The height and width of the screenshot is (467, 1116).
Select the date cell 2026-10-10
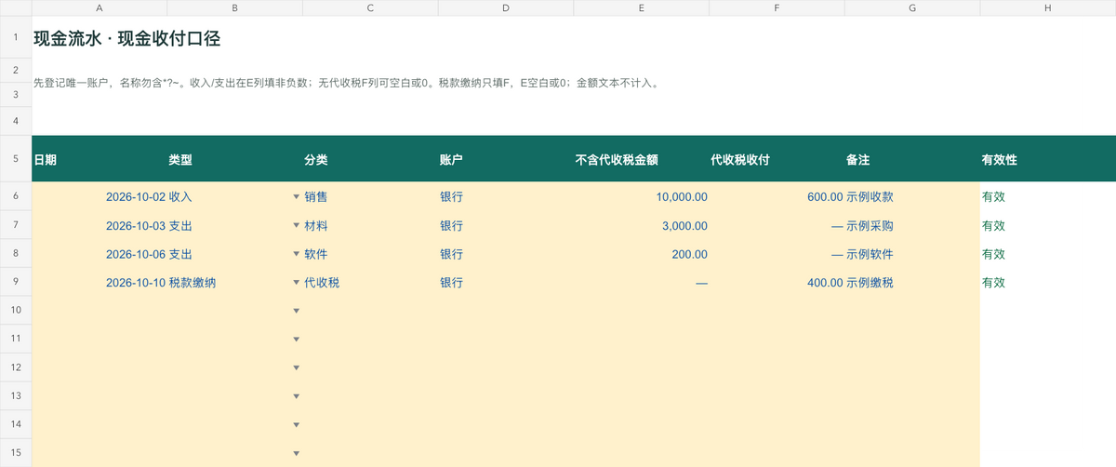(100, 283)
